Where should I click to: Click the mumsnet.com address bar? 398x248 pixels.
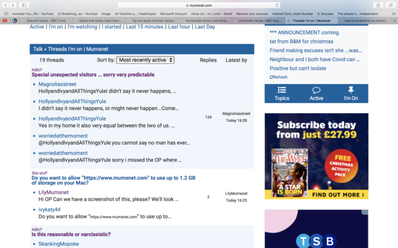pos(199,5)
